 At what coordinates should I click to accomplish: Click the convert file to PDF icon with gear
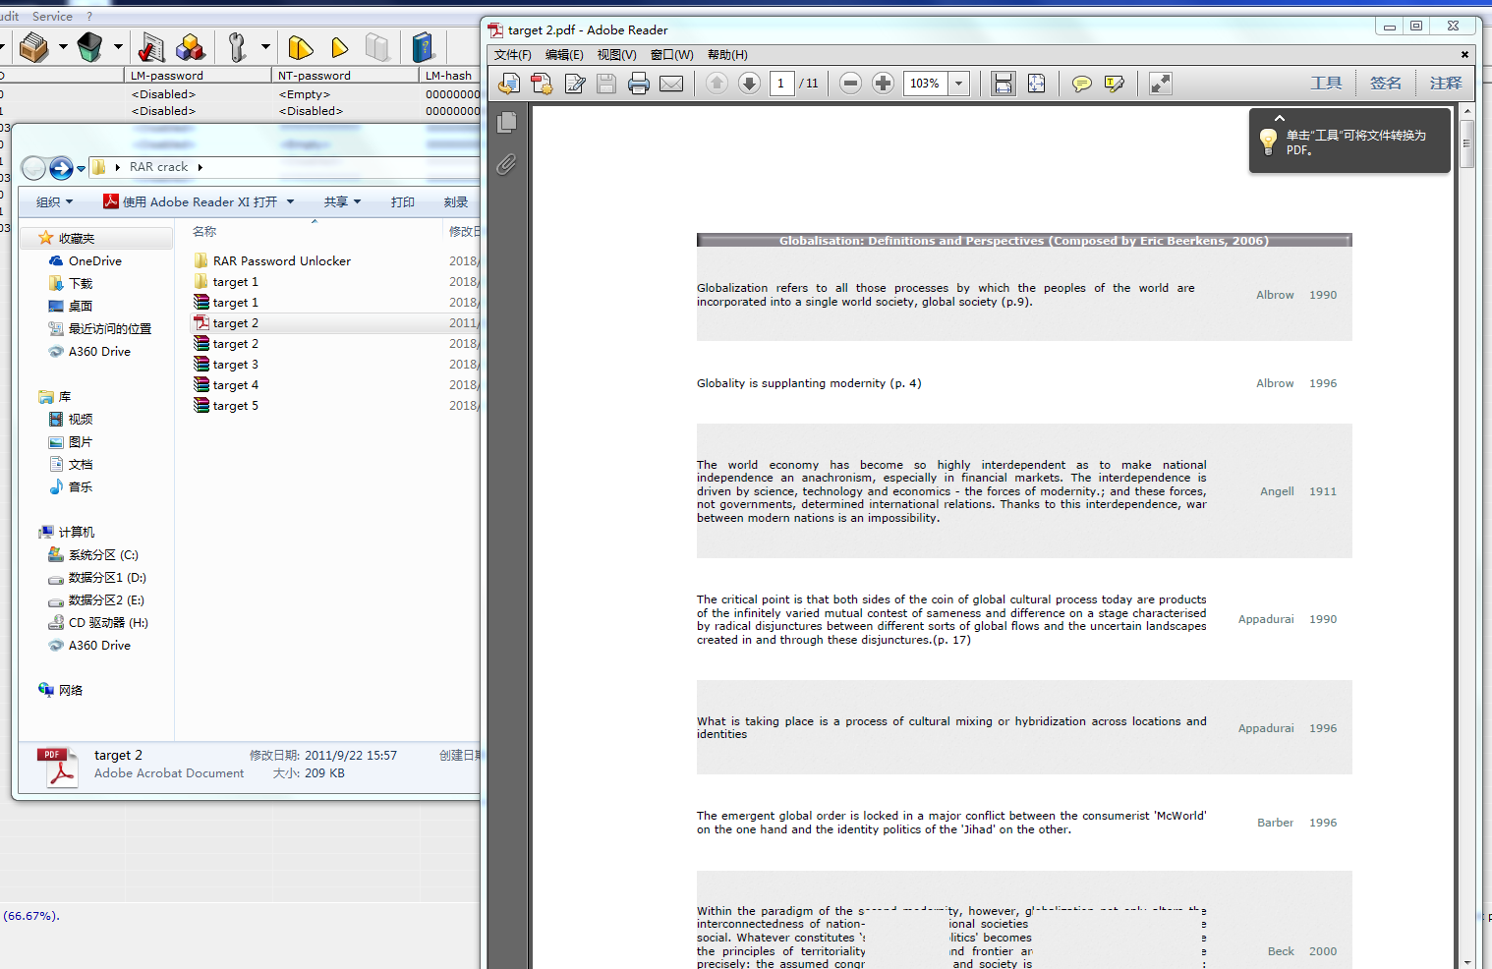click(x=542, y=84)
